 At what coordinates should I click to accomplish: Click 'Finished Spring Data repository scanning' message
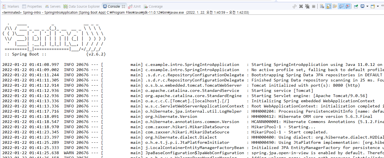click(x=301, y=80)
